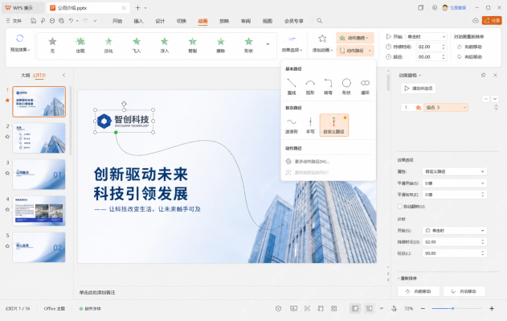Screen dimensions: 507x321
Task: Click the 播放所选项 play selected button
Action: [419, 88]
